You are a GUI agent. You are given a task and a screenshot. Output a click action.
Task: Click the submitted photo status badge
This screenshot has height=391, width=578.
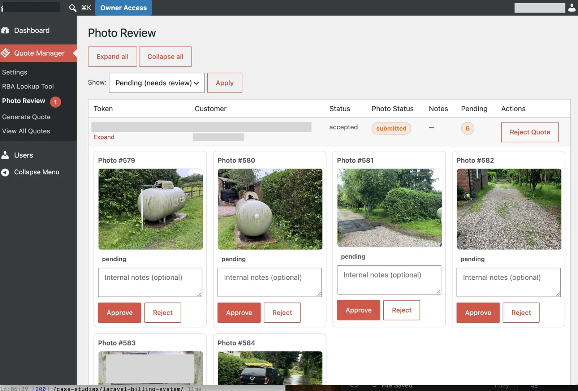point(391,128)
